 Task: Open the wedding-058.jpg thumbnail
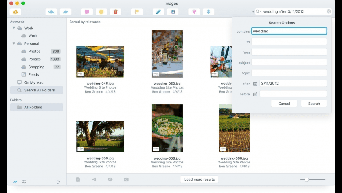167,128
